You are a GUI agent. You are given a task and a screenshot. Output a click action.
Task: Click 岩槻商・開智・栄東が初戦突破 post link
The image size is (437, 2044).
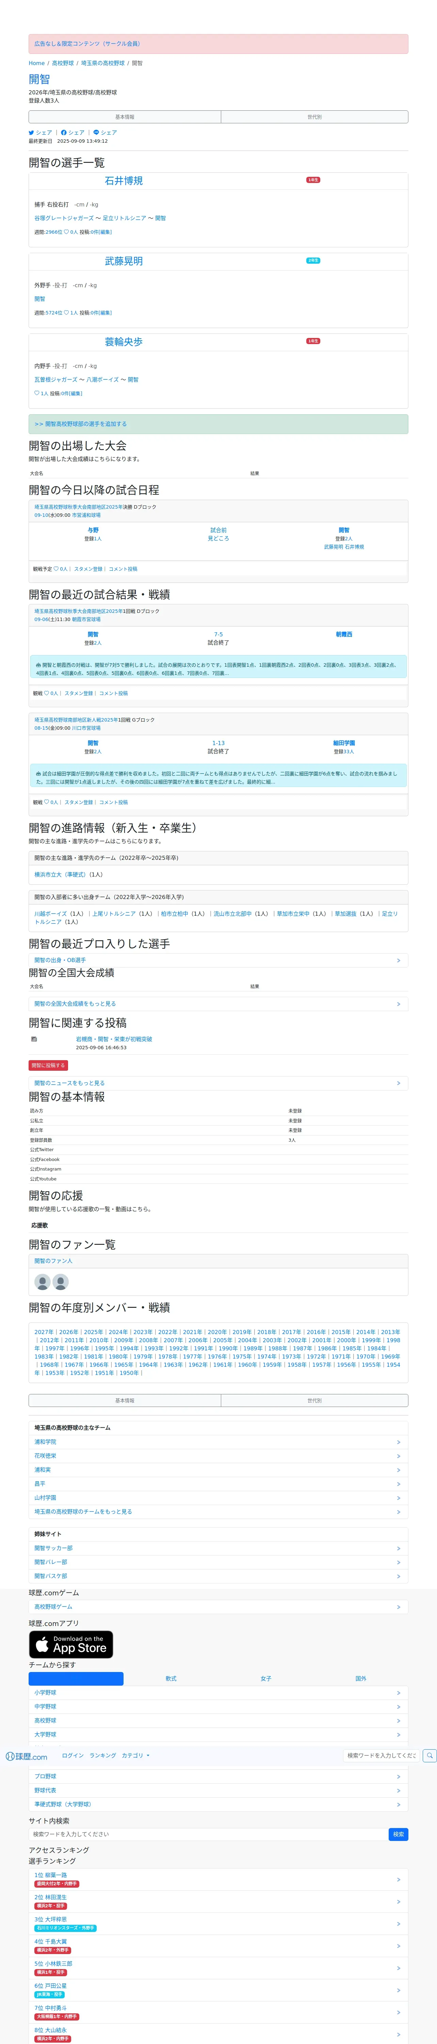(x=114, y=1039)
